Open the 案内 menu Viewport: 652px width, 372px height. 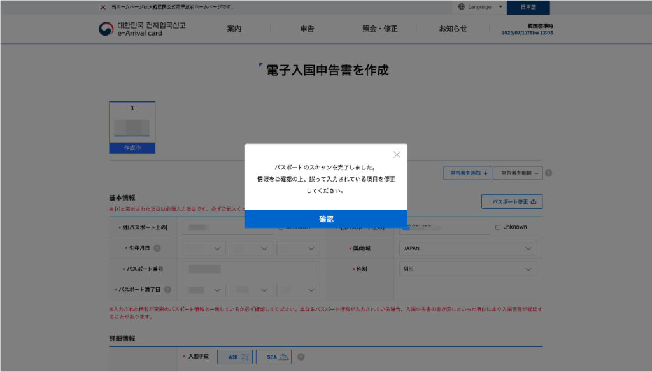[x=236, y=29]
